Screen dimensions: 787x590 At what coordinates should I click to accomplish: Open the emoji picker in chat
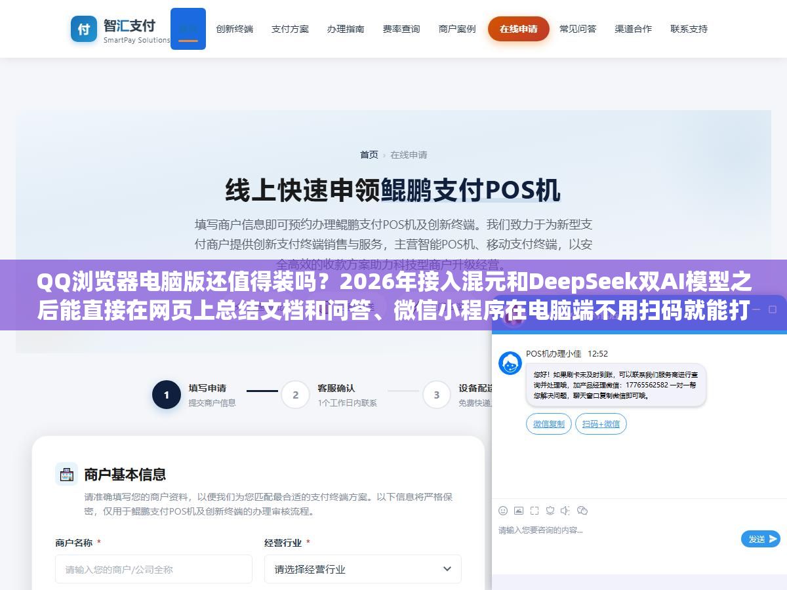[x=503, y=510]
